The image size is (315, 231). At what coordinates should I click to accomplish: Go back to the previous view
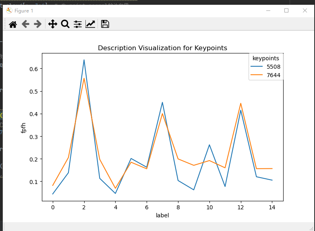coord(25,24)
